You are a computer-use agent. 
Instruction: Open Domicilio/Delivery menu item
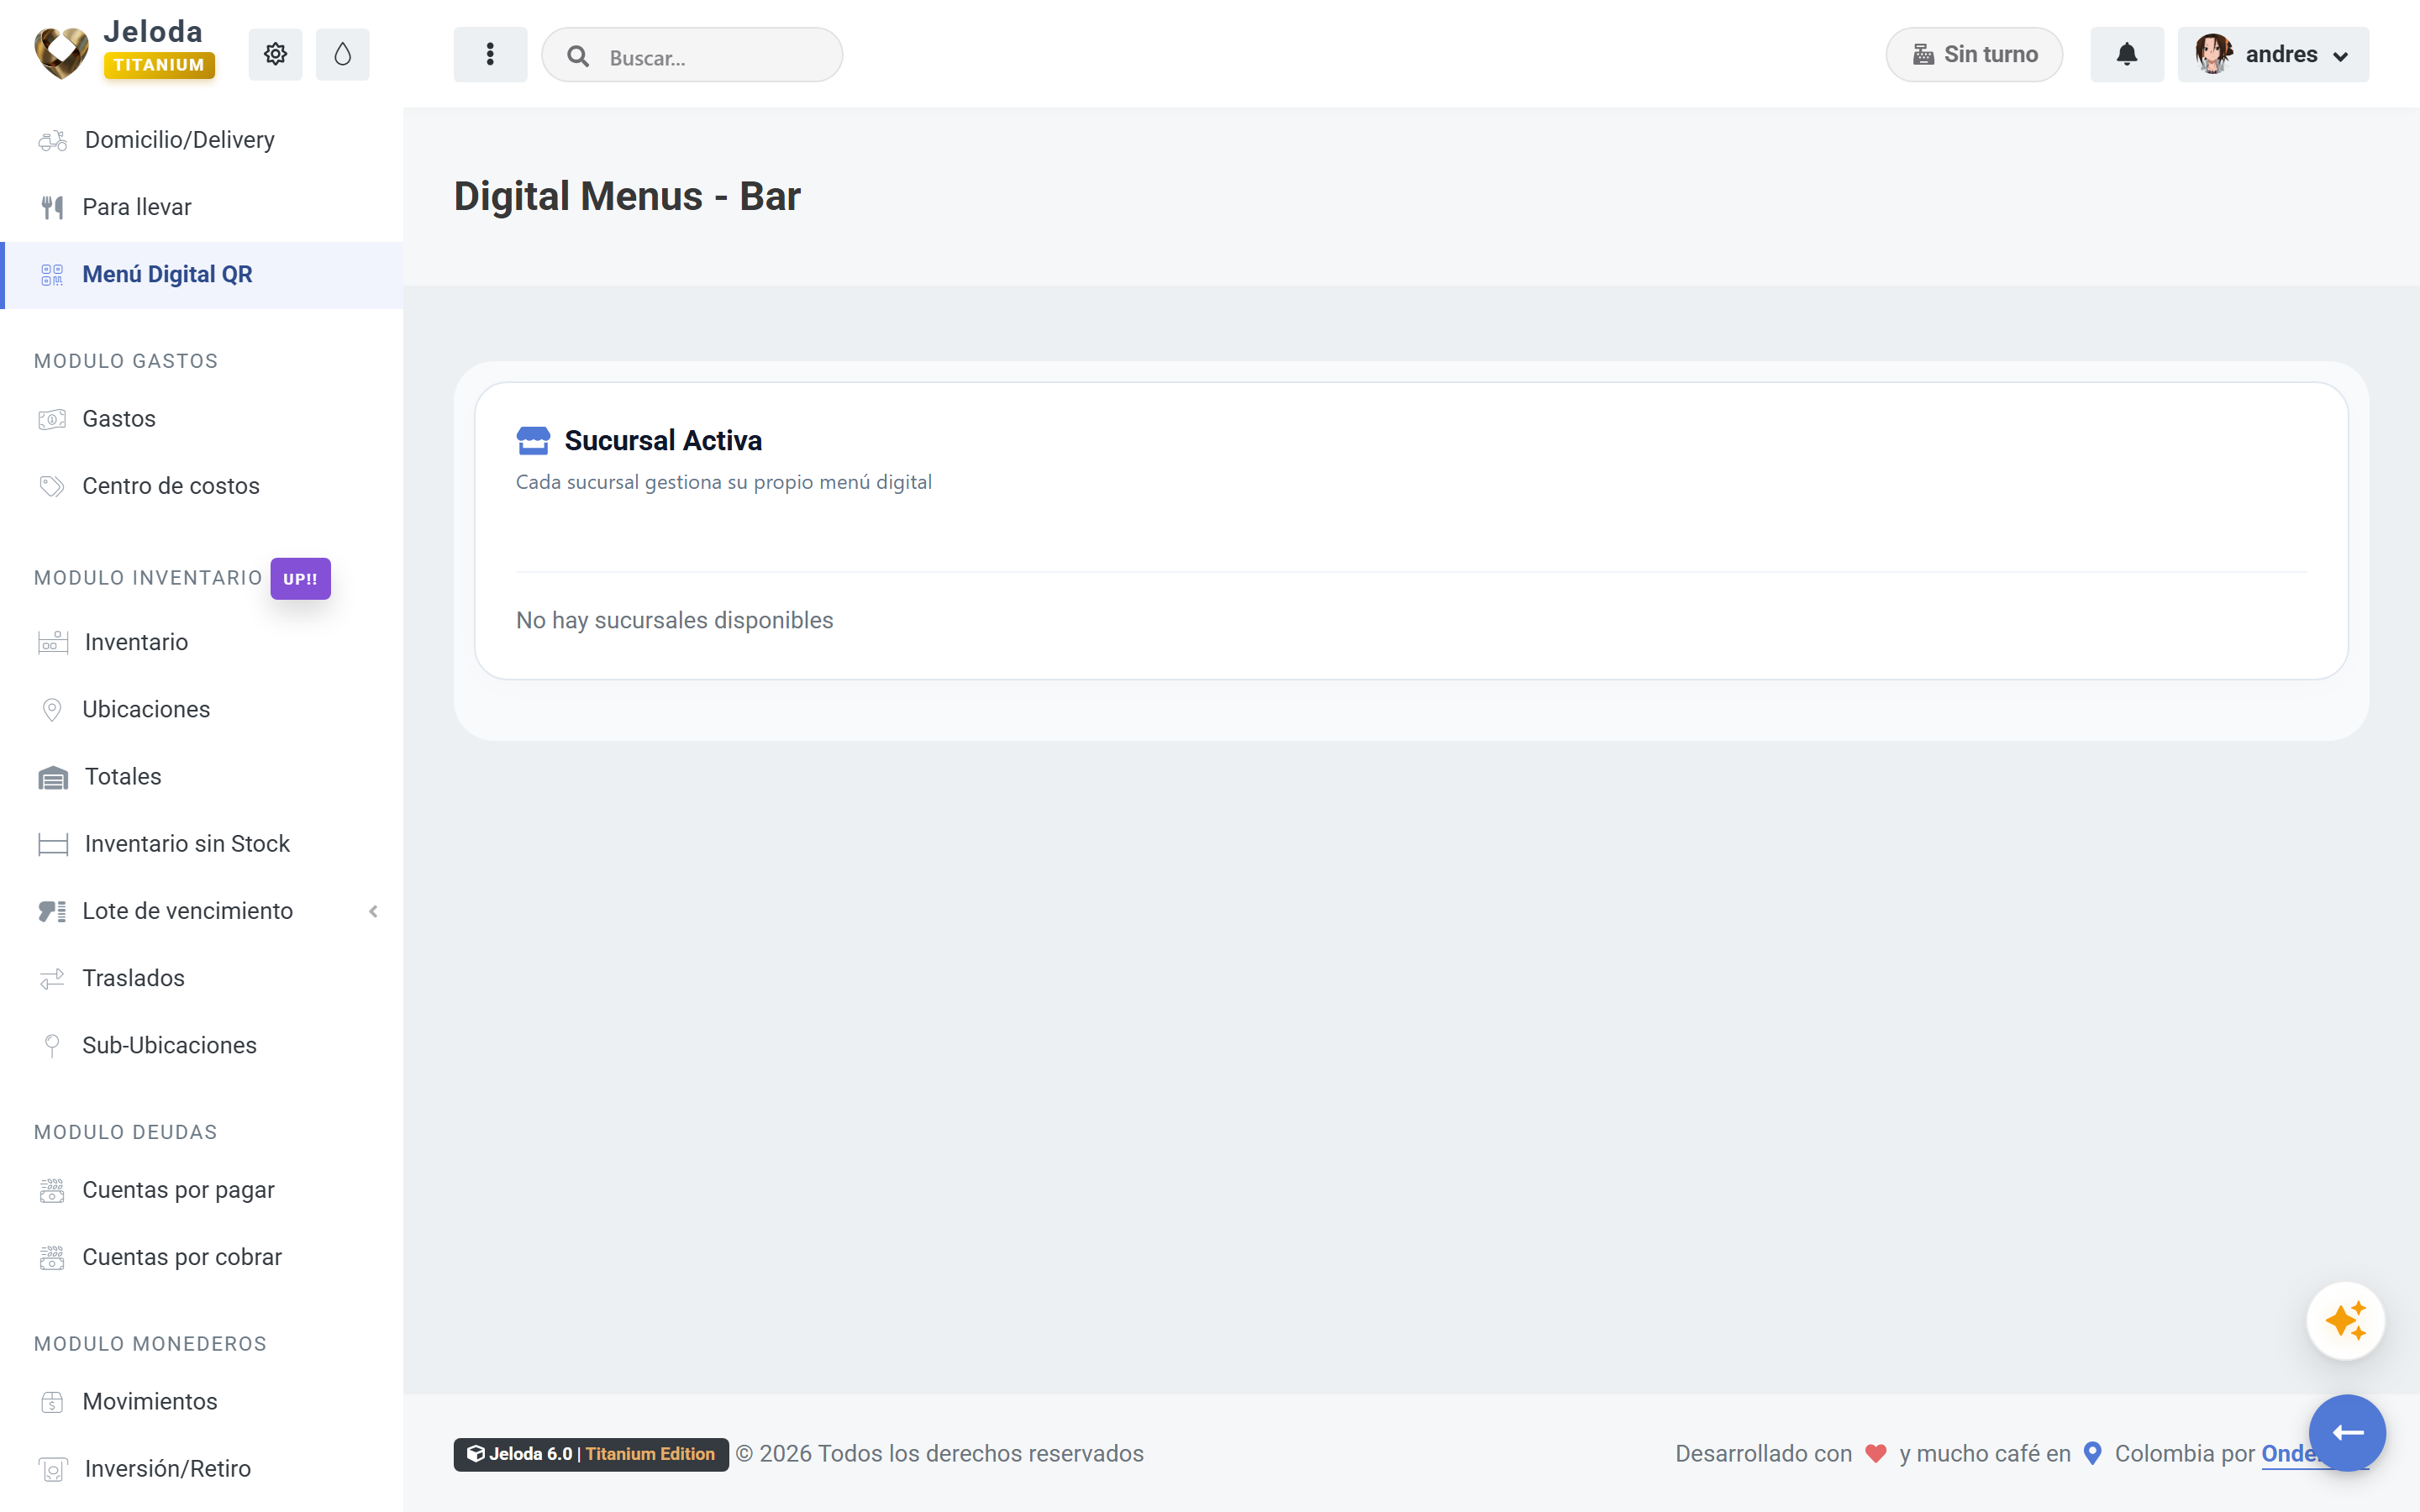point(202,140)
